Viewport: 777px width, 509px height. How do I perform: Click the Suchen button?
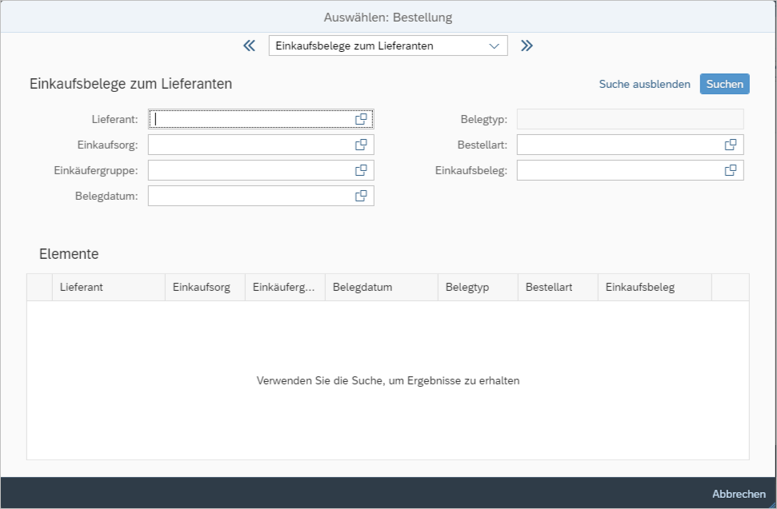724,84
